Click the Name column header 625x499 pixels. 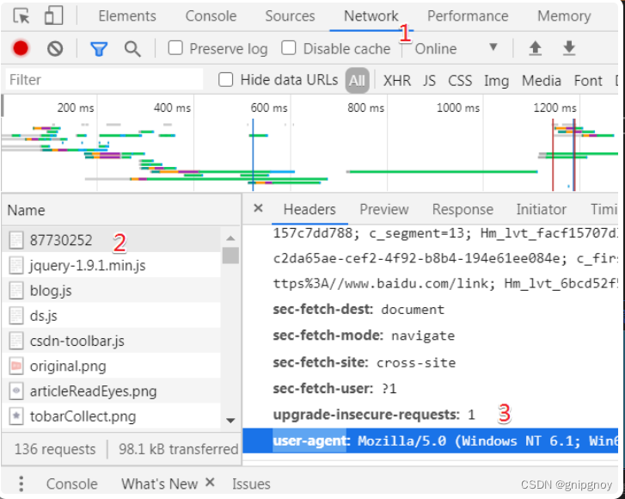(121, 210)
